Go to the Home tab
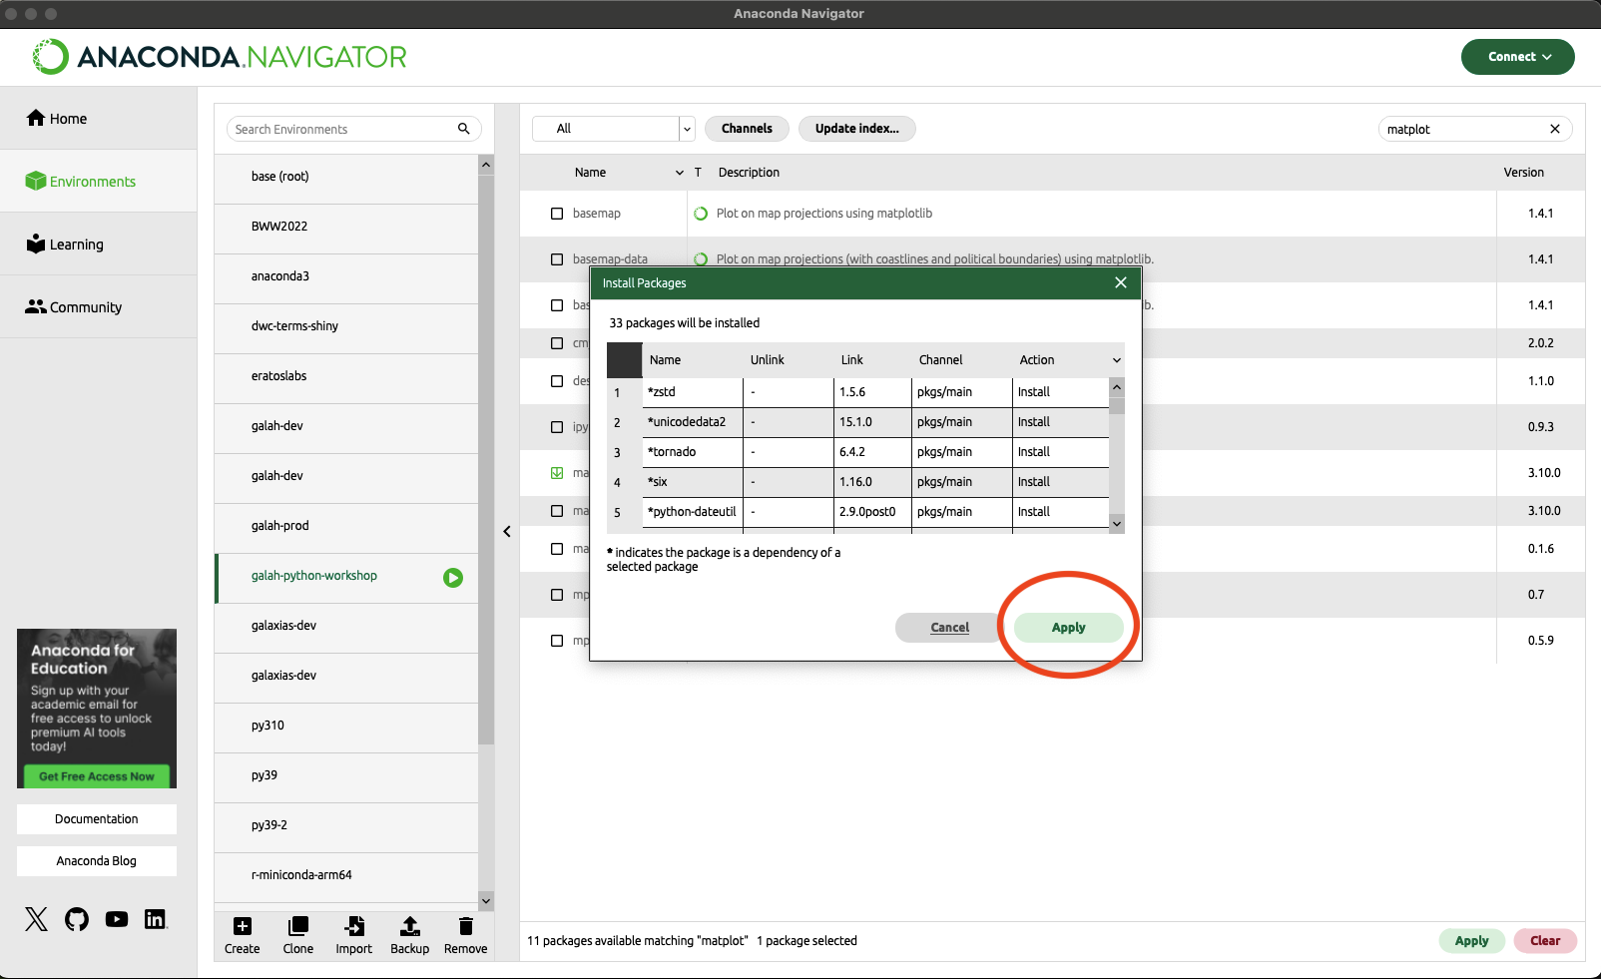 tap(57, 119)
